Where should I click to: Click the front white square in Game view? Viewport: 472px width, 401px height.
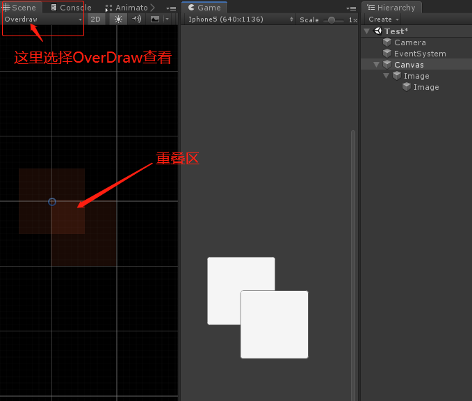click(x=274, y=324)
